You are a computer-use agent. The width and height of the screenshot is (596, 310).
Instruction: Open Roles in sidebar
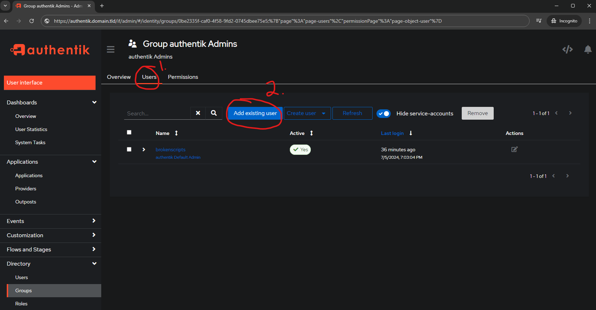(21, 304)
